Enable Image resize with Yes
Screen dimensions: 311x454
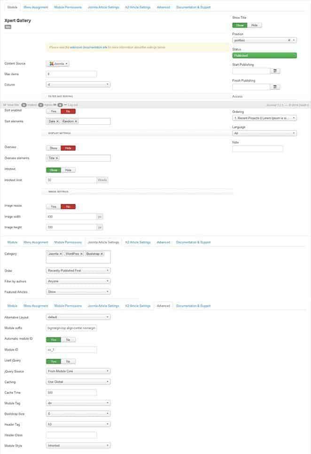pos(53,206)
